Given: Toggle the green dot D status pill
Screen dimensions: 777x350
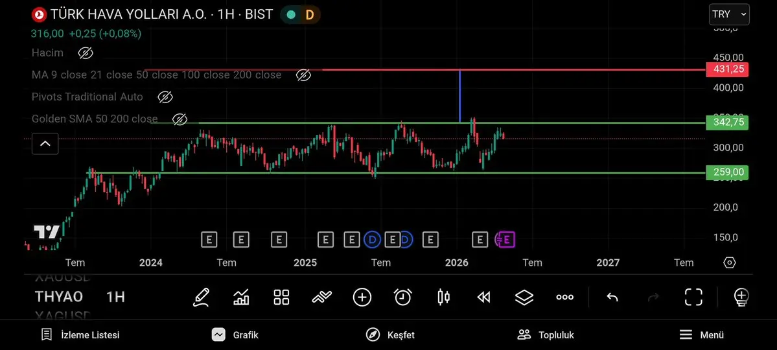Looking at the screenshot, I should coord(300,15).
